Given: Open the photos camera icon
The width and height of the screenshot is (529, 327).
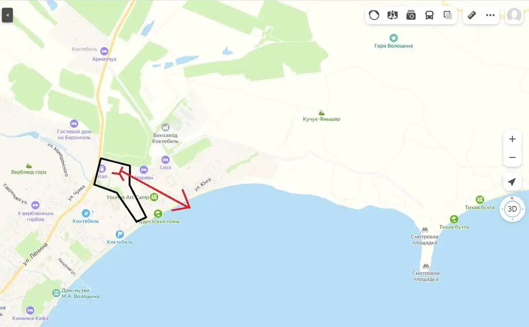Looking at the screenshot, I should click(411, 15).
